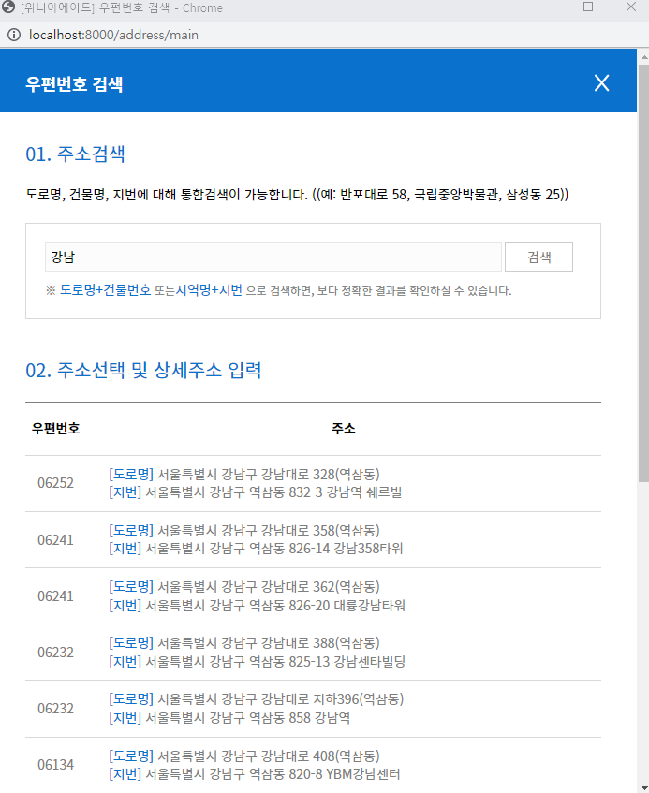This screenshot has height=793, width=649.
Task: Open the site information icon beside localhost
Action: click(12, 35)
